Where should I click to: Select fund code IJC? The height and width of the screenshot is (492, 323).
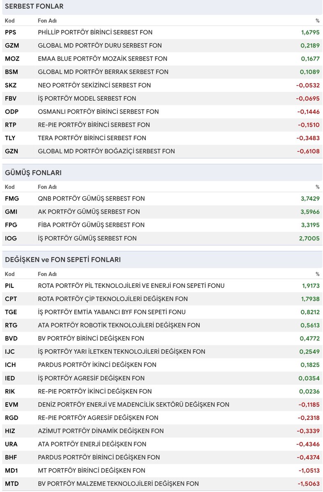tap(10, 352)
